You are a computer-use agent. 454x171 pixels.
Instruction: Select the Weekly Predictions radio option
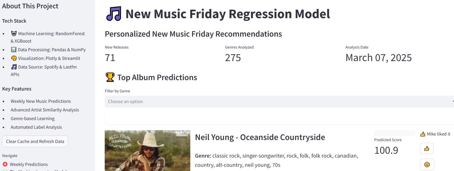pos(5,164)
